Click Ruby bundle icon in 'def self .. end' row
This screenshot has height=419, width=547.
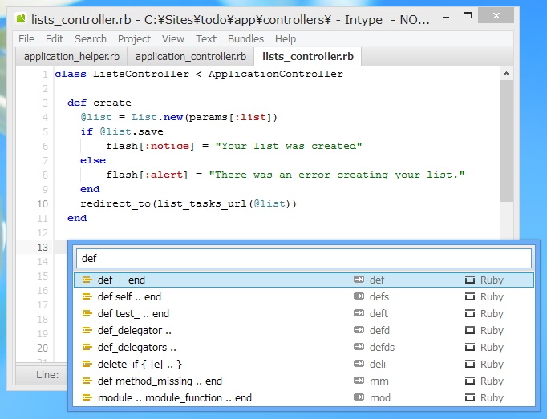click(x=470, y=296)
